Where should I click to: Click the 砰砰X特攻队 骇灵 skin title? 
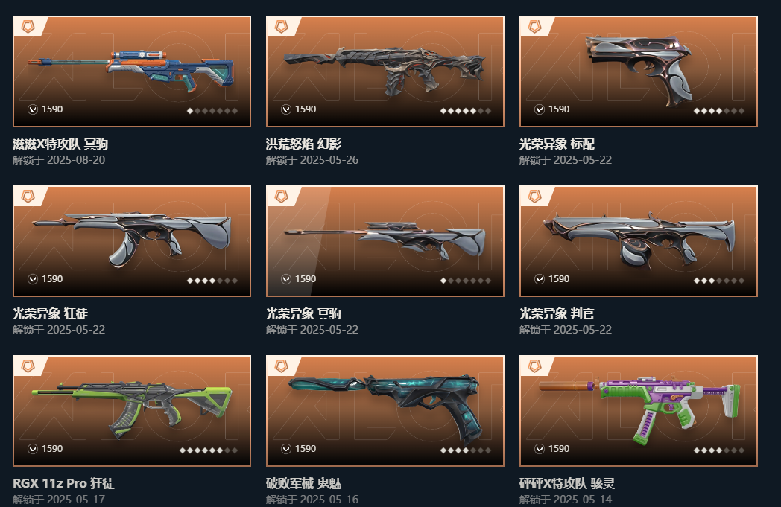coord(567,483)
